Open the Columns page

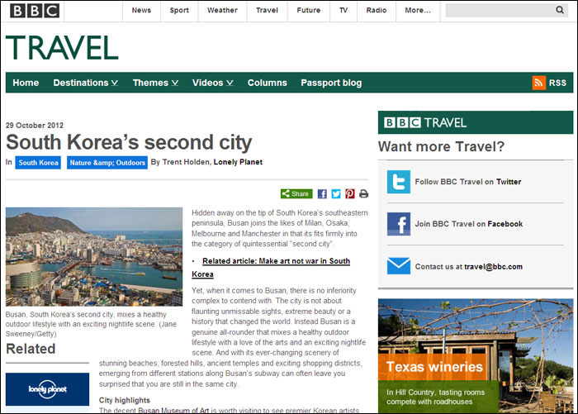point(268,83)
